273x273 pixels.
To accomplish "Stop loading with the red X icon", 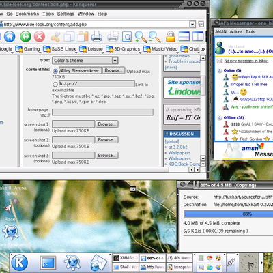I will (40, 36).
